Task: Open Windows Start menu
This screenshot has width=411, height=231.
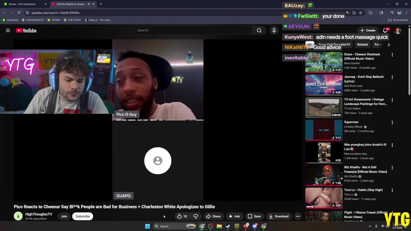Action: (147, 226)
